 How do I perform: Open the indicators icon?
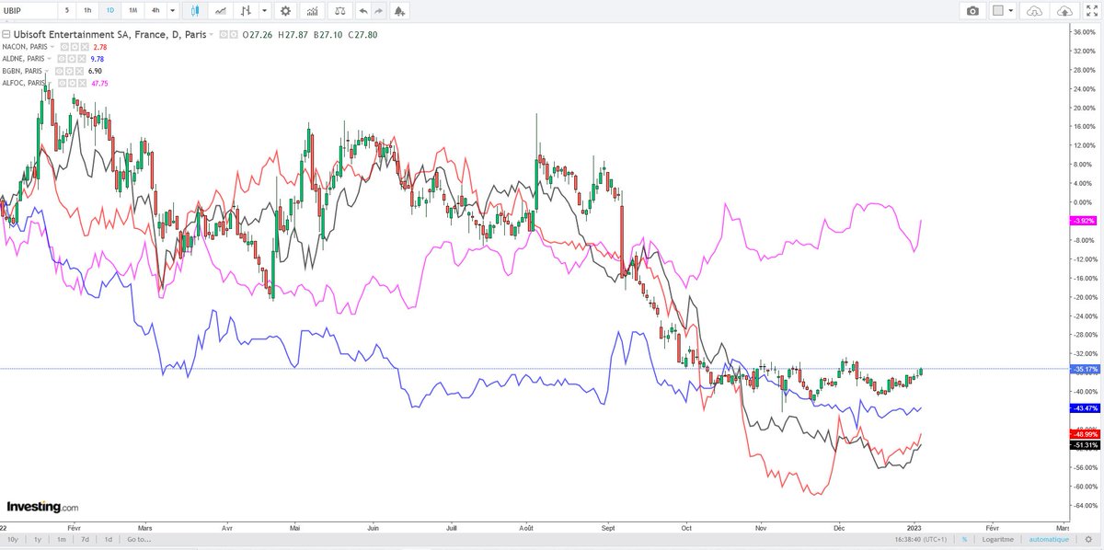point(313,11)
